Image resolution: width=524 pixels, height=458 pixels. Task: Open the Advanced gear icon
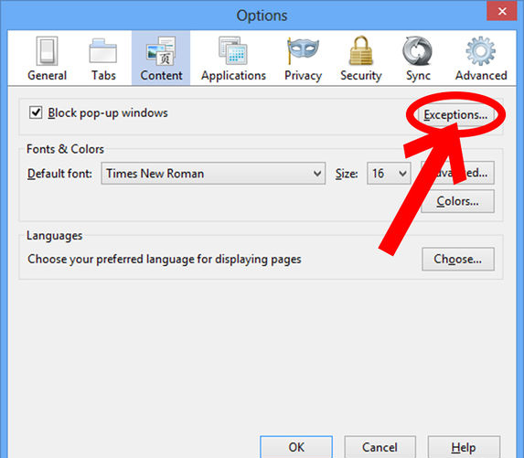click(x=480, y=51)
